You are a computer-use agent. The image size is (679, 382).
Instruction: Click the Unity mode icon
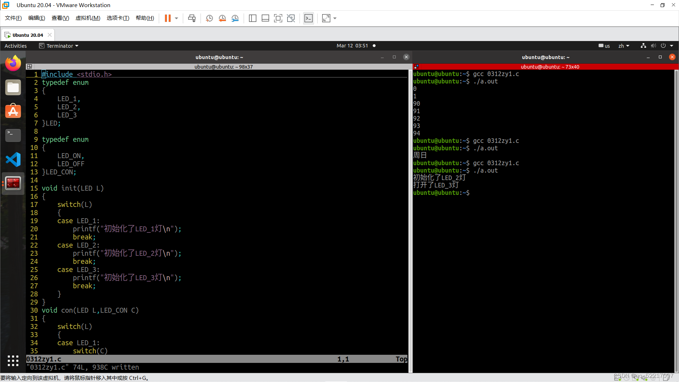click(x=291, y=18)
